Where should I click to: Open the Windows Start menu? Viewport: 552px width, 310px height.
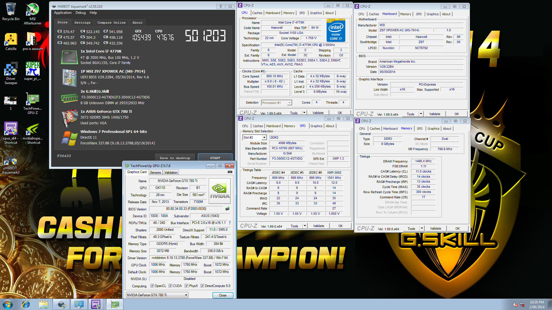tap(7, 304)
